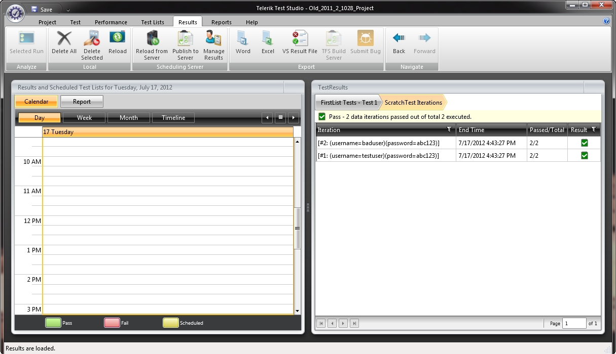
Task: Click the Delete Selected icon
Action: coord(92,38)
